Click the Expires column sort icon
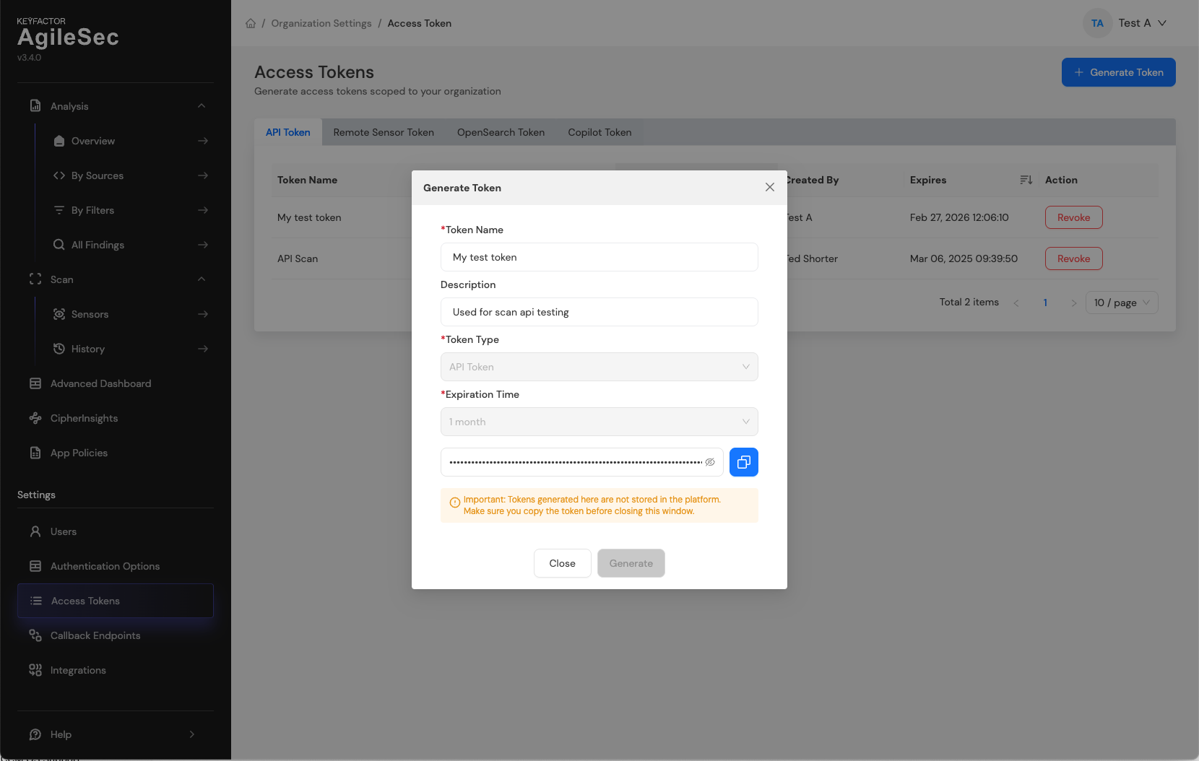Screen dimensions: 1199x761 coord(1025,180)
